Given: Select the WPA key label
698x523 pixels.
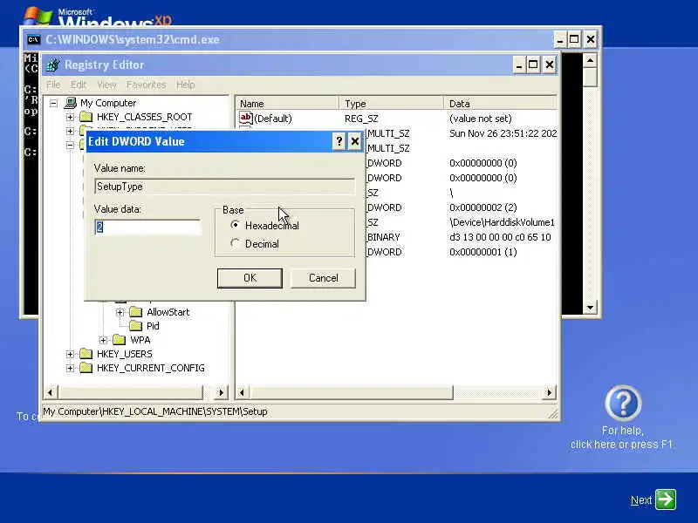Looking at the screenshot, I should coord(140,340).
